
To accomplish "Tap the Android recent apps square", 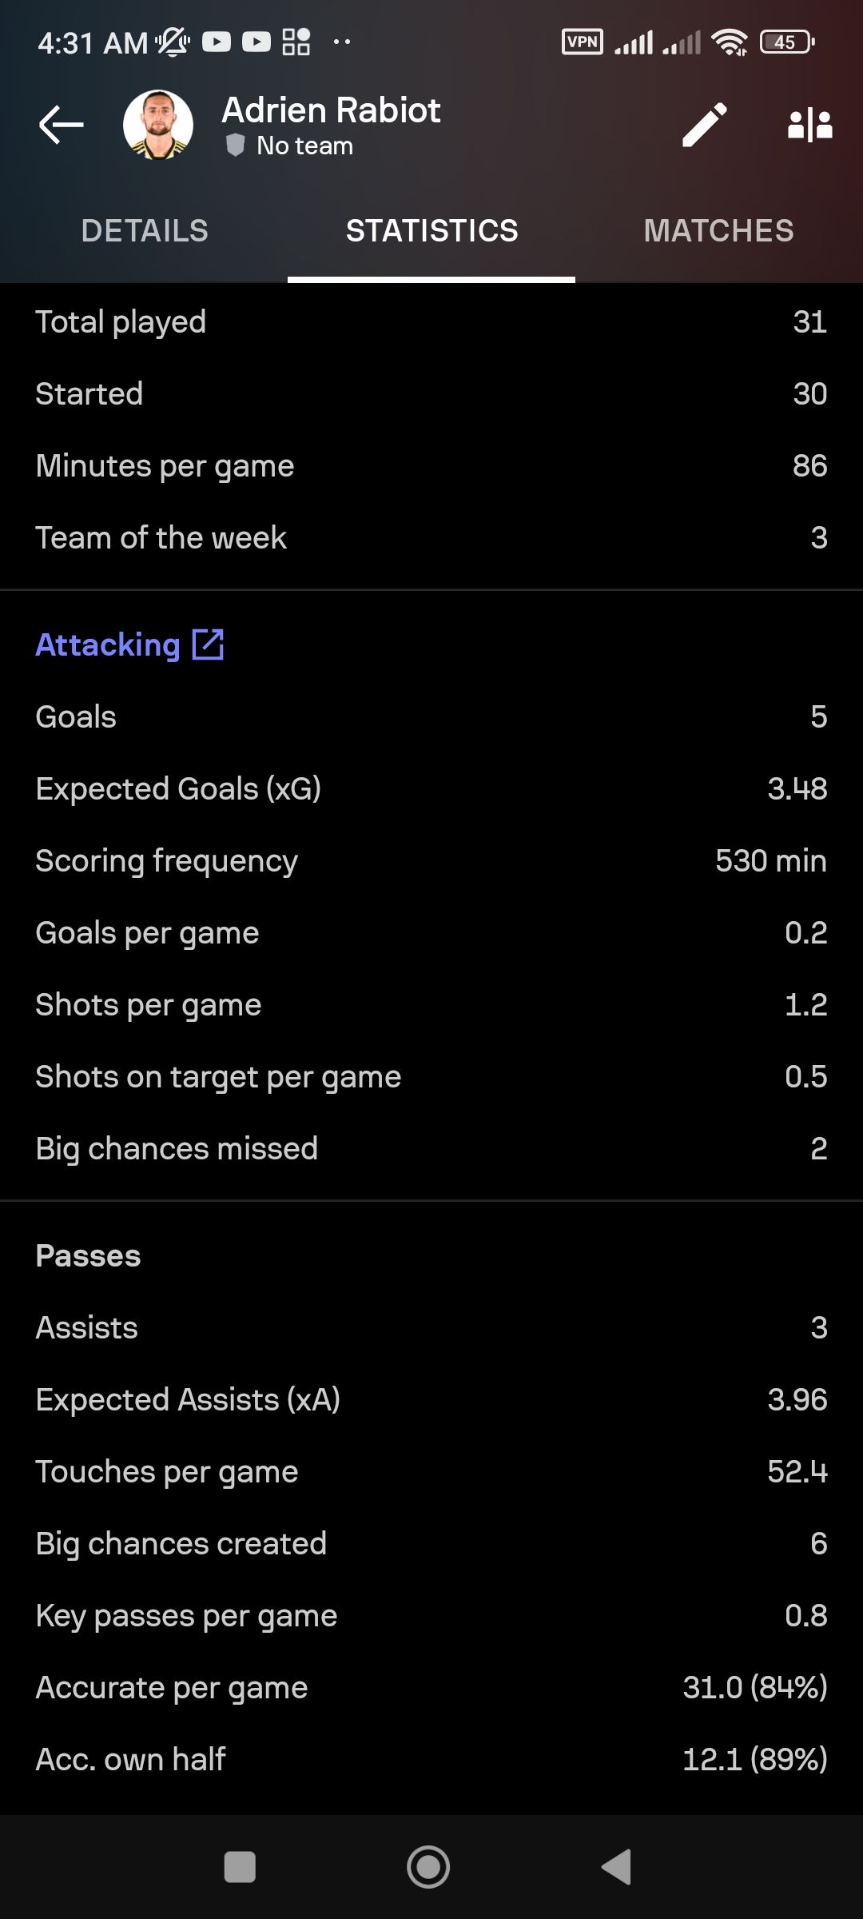I will click(240, 1868).
